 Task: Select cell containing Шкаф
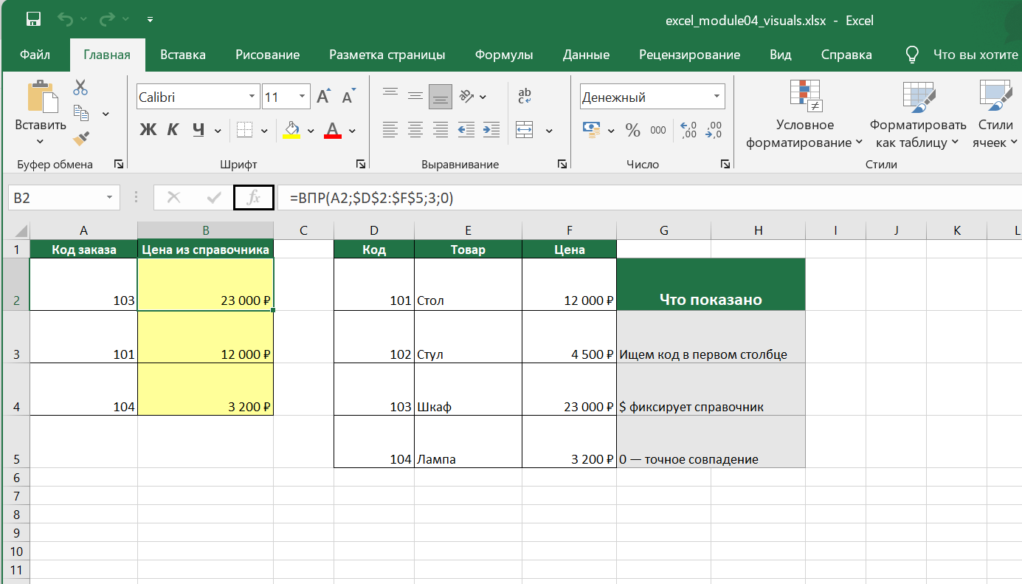pyautogui.click(x=468, y=389)
